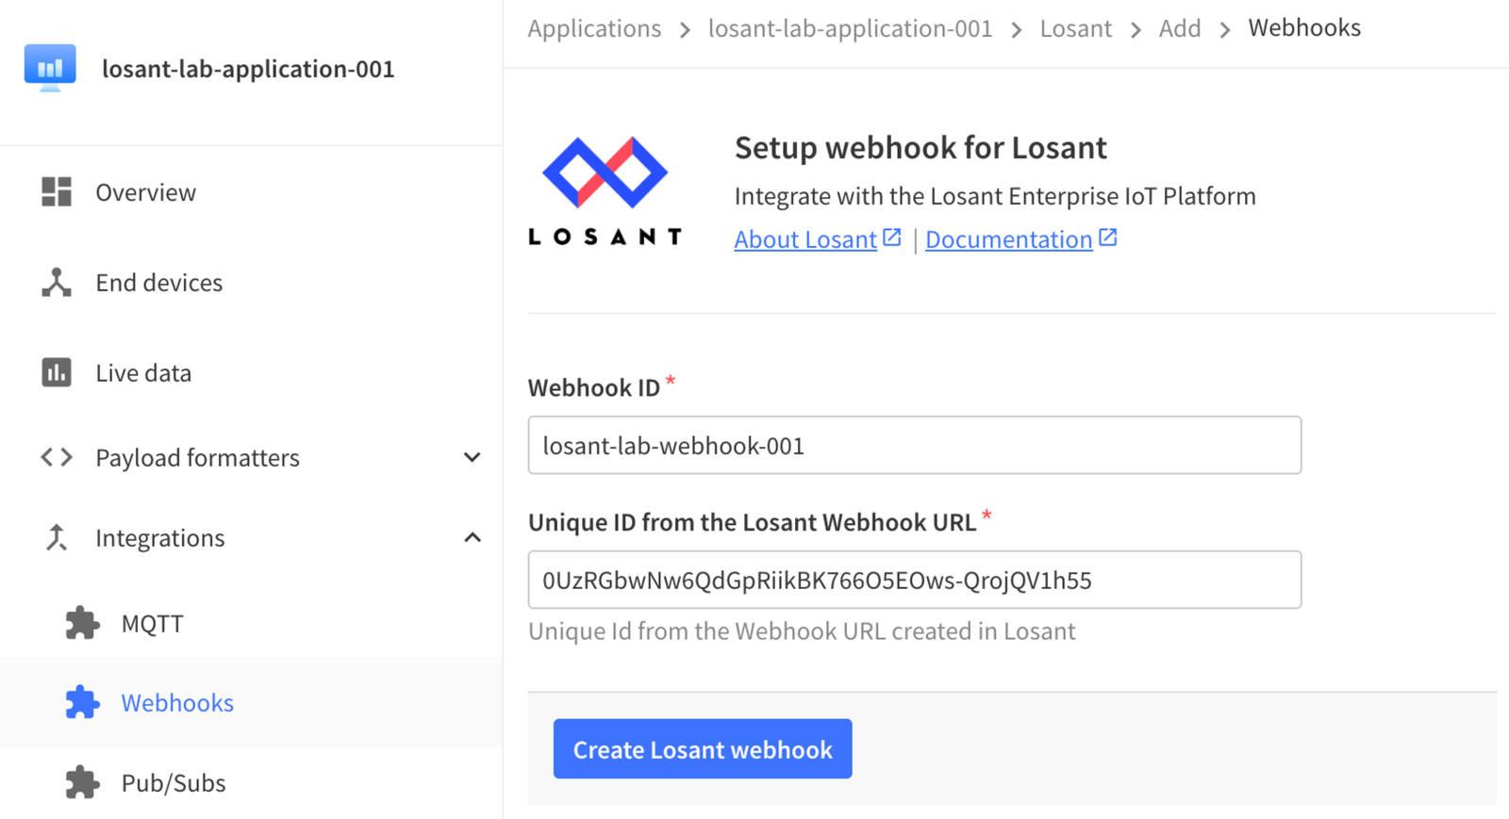Click the Integrations merge arrow icon
This screenshot has width=1509, height=819.
[57, 537]
